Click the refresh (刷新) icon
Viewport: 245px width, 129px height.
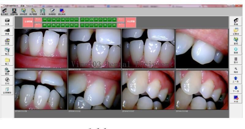click(x=236, y=50)
